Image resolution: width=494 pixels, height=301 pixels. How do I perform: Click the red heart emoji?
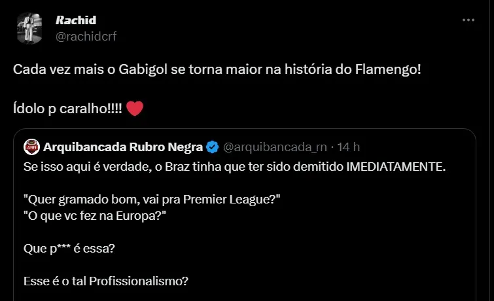tap(134, 107)
